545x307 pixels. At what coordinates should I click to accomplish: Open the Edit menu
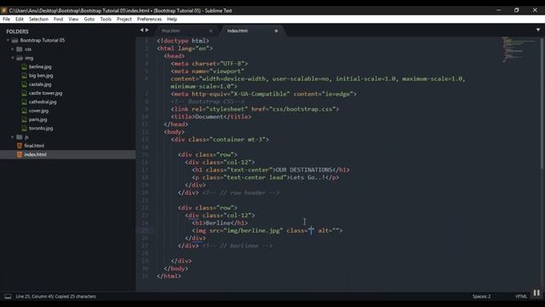[x=20, y=19]
